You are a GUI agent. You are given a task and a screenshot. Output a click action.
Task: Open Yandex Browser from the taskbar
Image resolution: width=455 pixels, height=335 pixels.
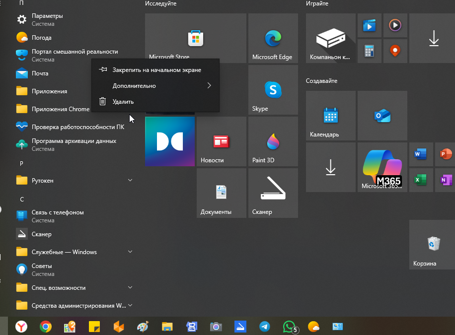tap(21, 327)
